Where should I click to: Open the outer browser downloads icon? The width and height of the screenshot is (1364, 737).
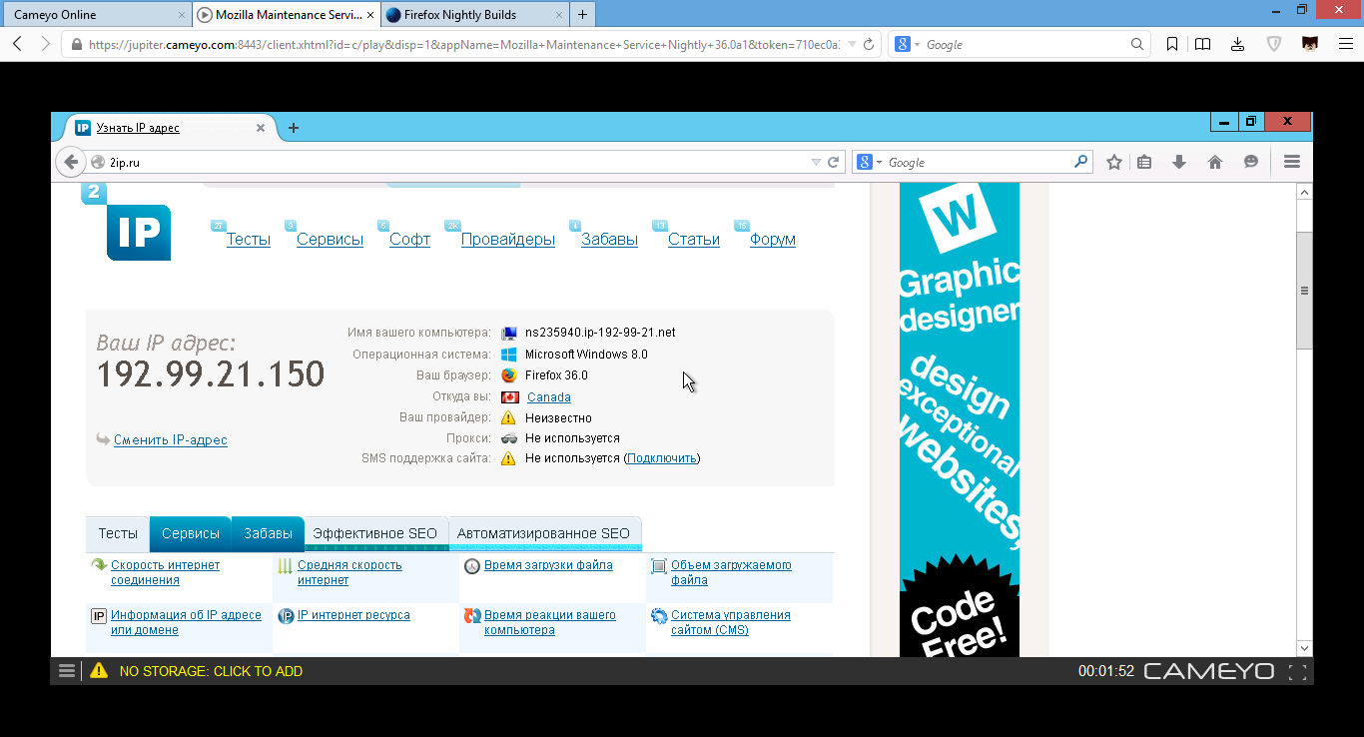1238,44
